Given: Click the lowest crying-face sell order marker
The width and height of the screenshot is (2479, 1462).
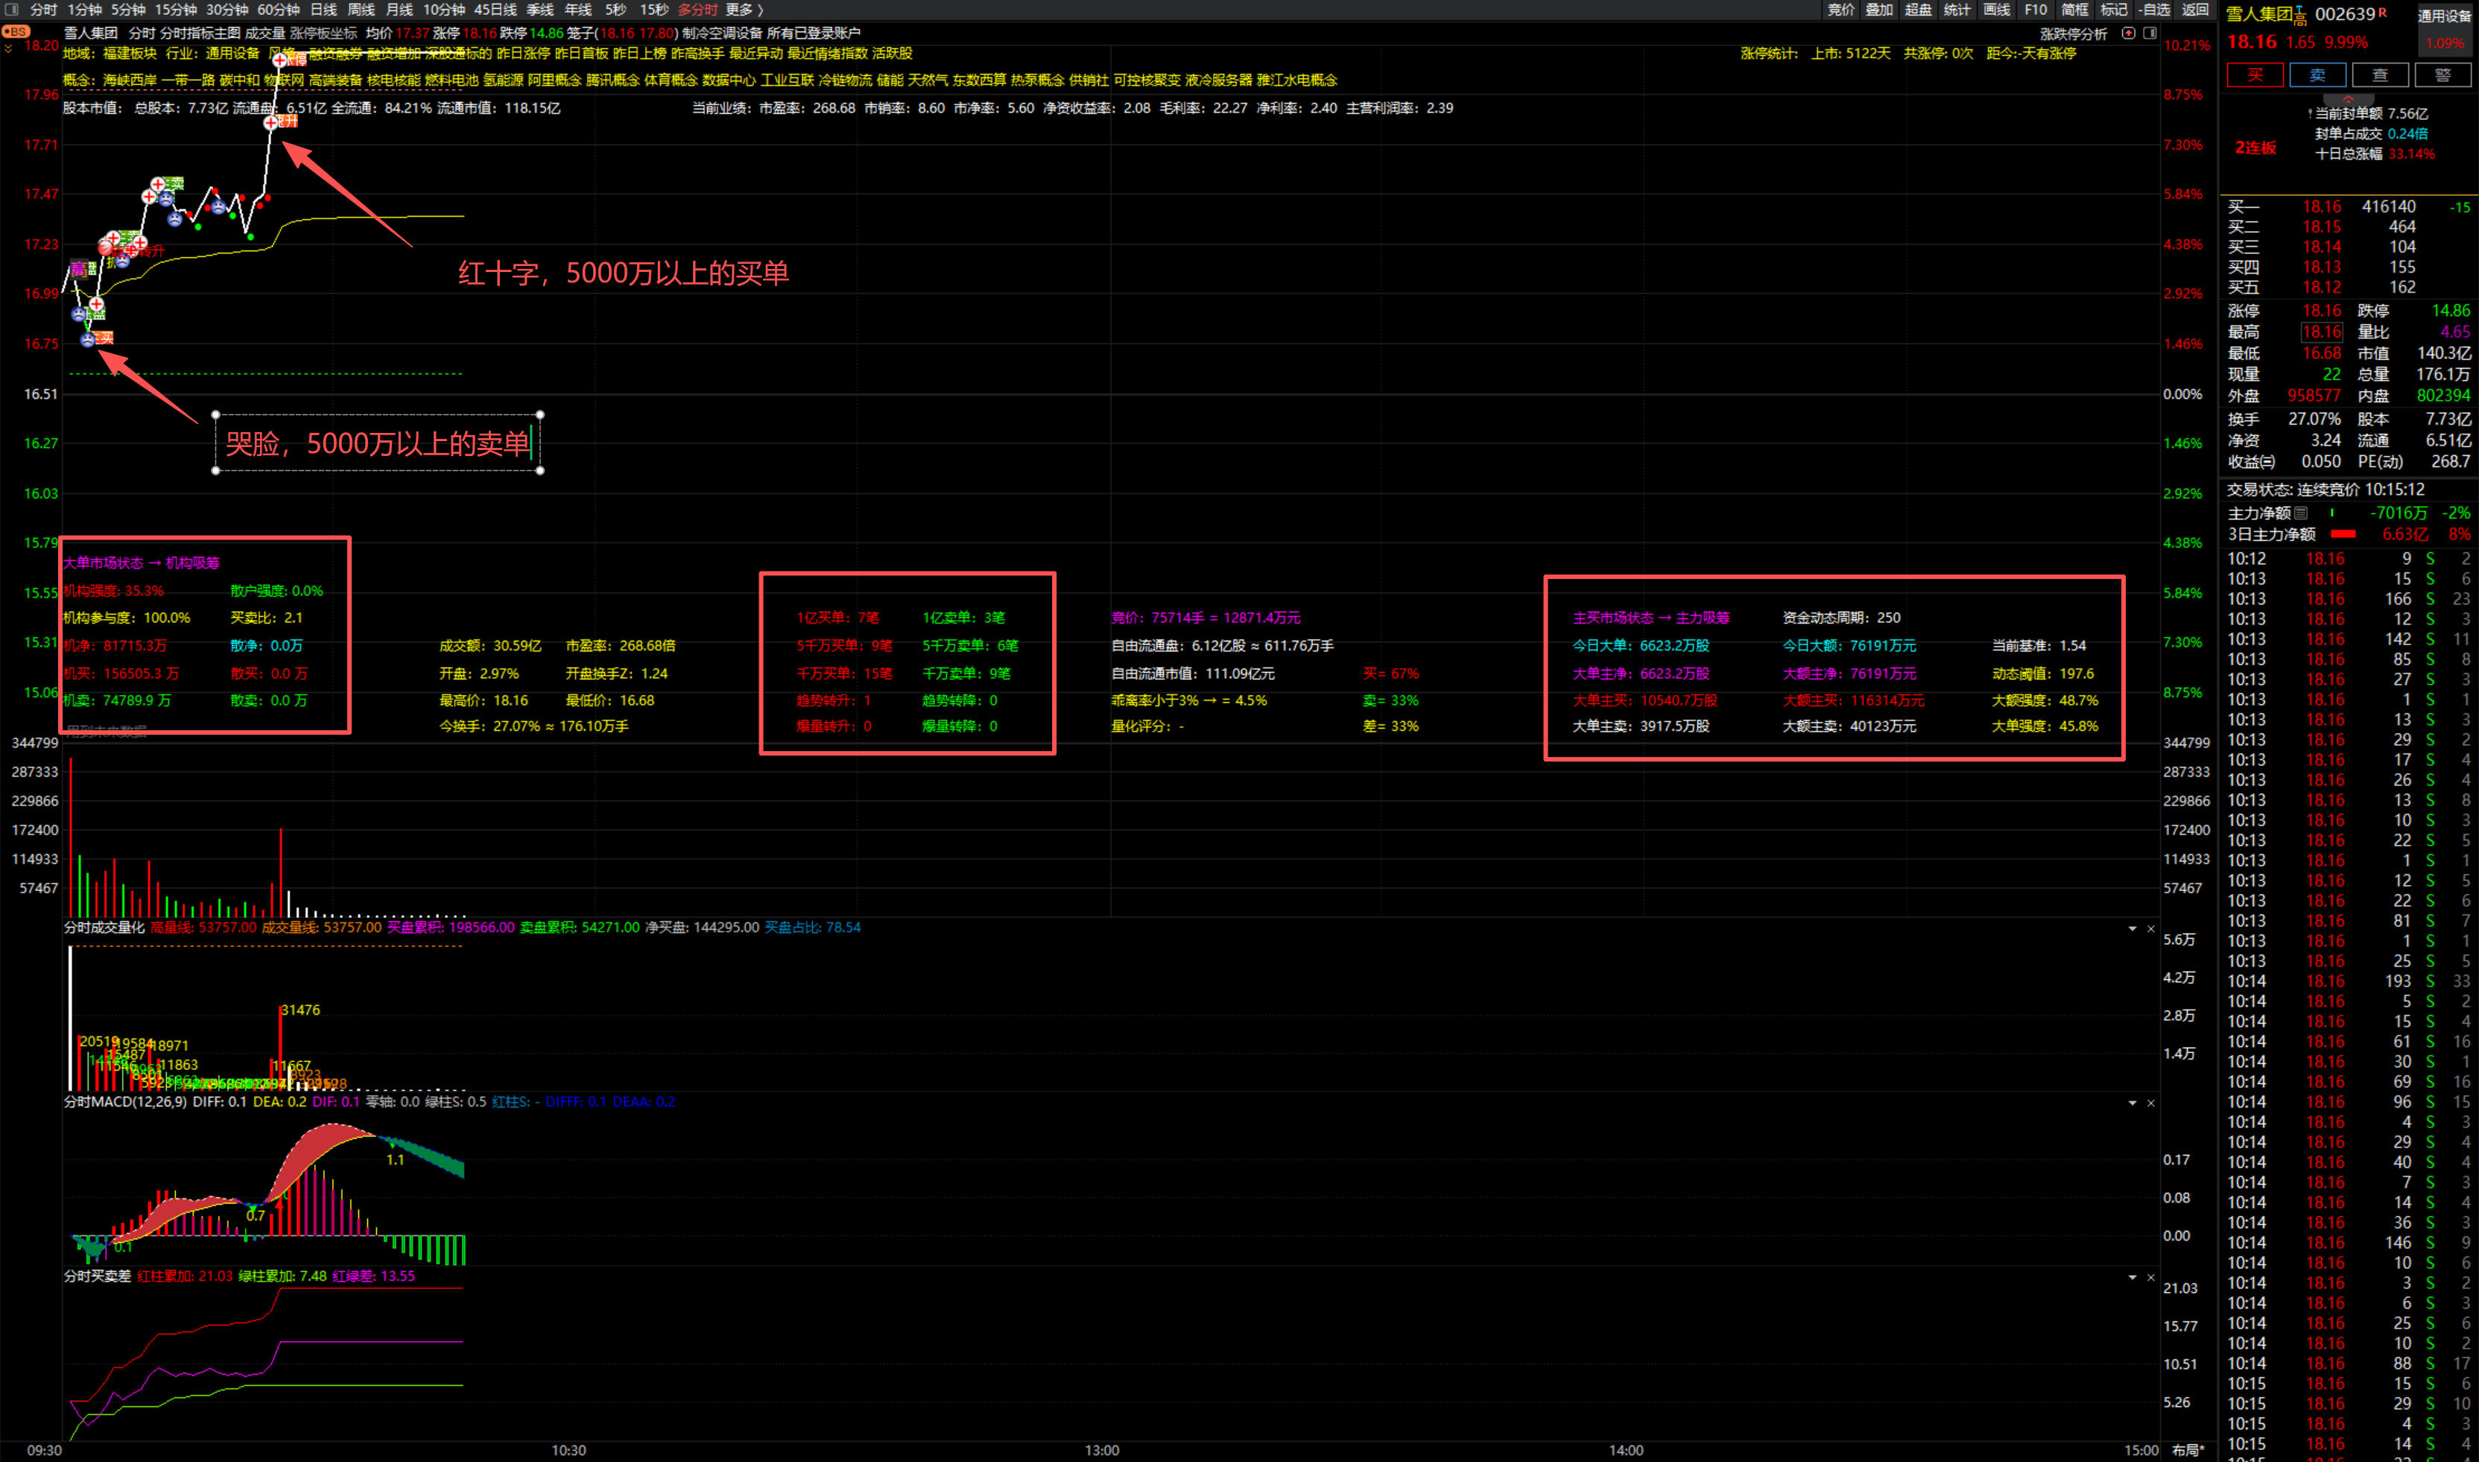Looking at the screenshot, I should [88, 340].
